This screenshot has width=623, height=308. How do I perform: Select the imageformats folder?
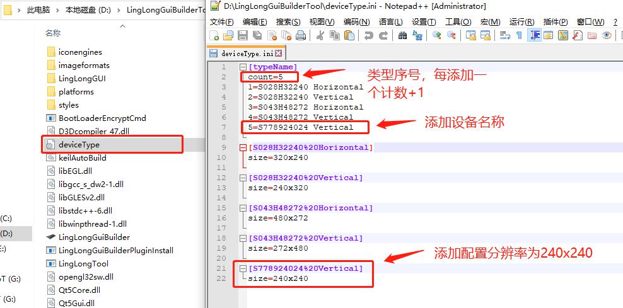[x=84, y=65]
